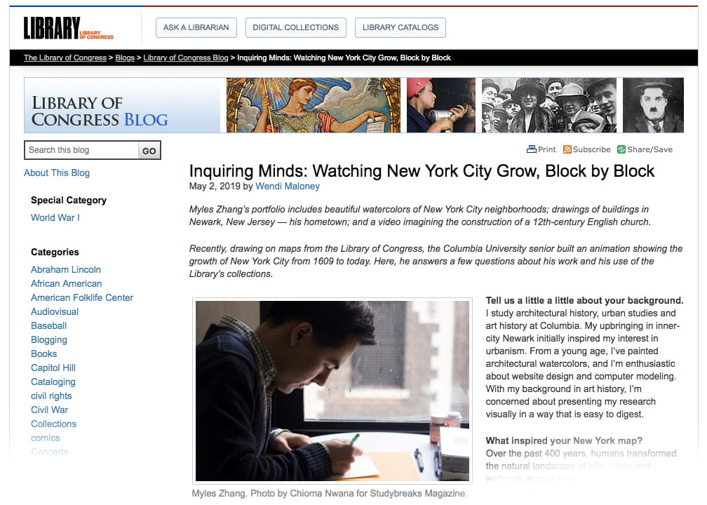Open author Wendi Maloney's link

(x=288, y=187)
